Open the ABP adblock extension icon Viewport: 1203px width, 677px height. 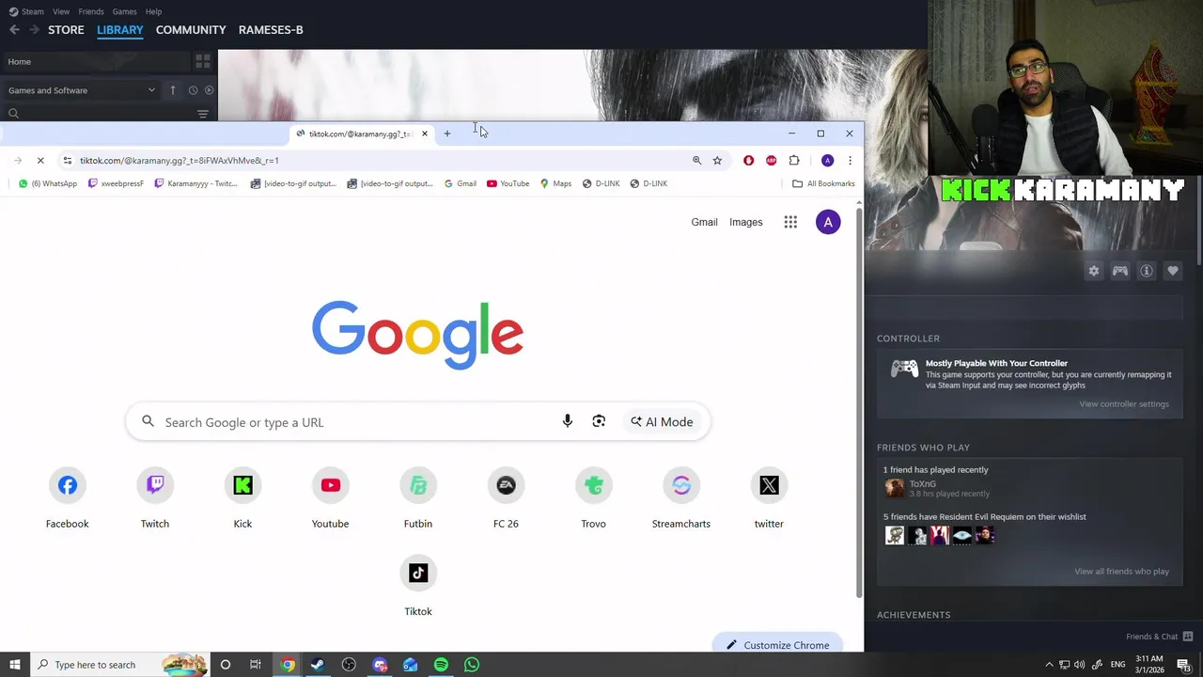pyautogui.click(x=771, y=161)
